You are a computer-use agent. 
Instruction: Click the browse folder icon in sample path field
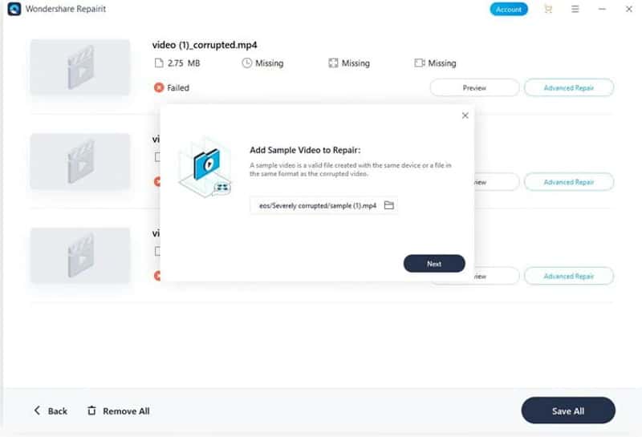pos(388,206)
